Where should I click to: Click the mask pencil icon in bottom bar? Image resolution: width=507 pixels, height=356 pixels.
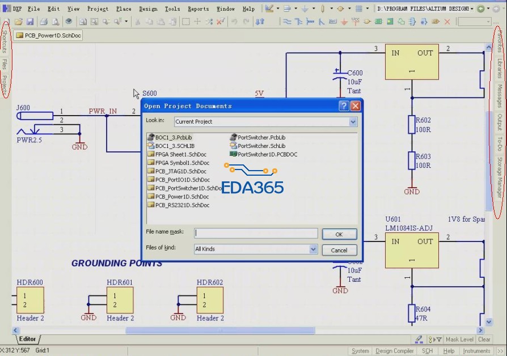pyautogui.click(x=419, y=339)
